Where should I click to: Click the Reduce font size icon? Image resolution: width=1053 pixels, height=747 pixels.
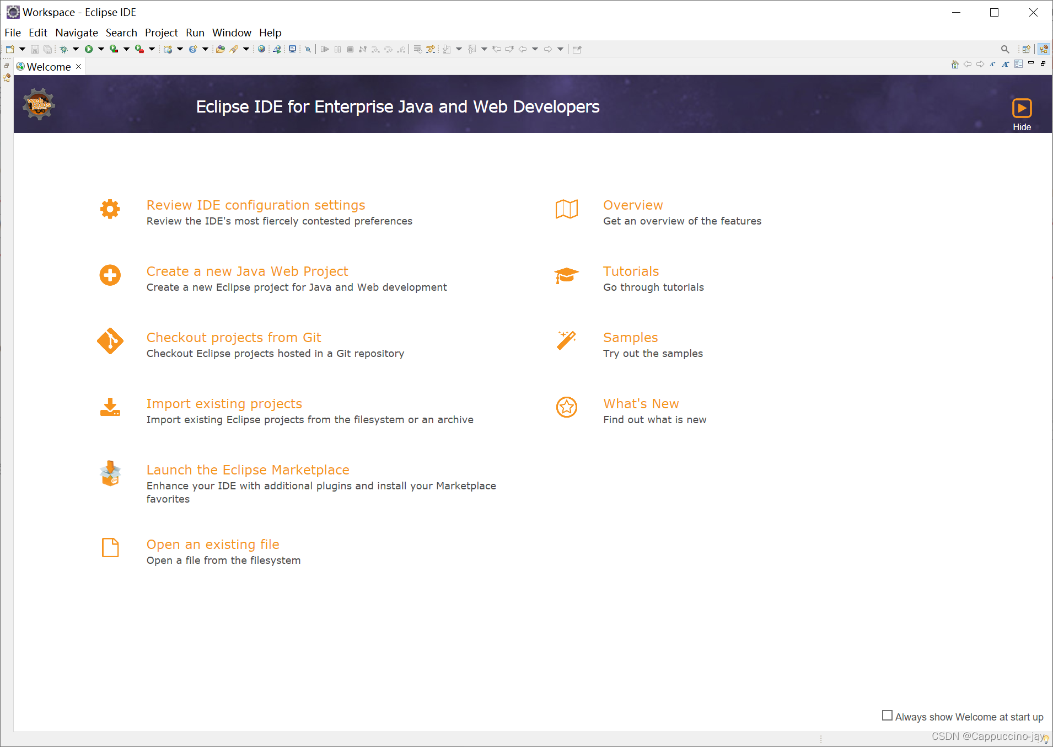click(x=992, y=64)
